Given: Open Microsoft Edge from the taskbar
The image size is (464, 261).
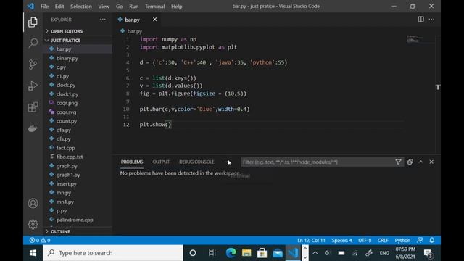Looking at the screenshot, I should pos(231,253).
